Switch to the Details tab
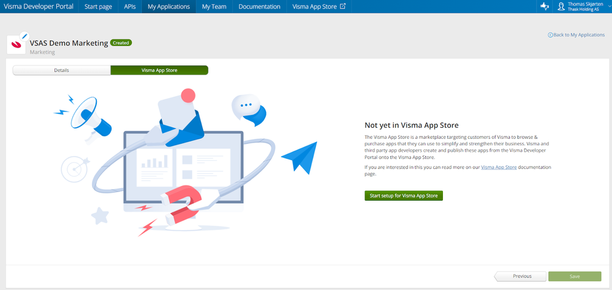The image size is (612, 290). 62,70
